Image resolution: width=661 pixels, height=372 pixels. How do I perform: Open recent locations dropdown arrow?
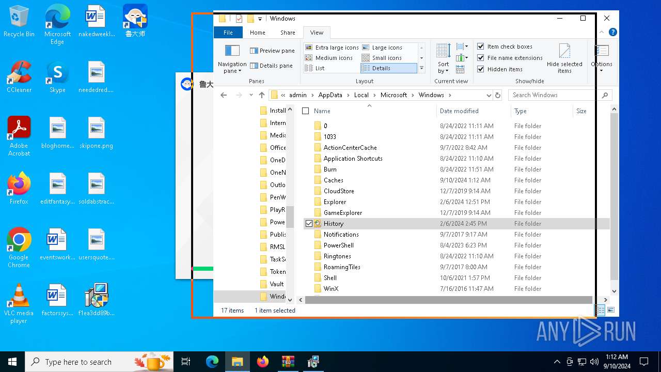(251, 95)
